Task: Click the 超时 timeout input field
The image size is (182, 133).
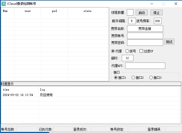Action: coord(127,58)
